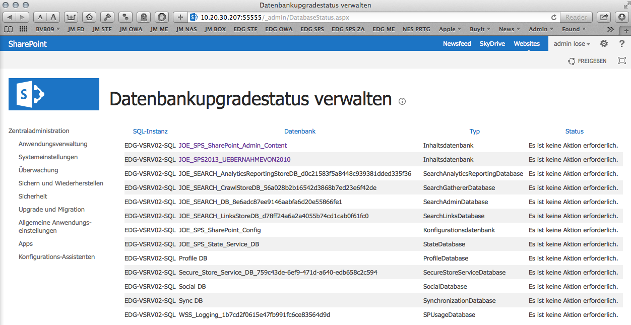Image resolution: width=631 pixels, height=325 pixels.
Task: Go back with the Safari back arrow
Action: (x=10, y=17)
